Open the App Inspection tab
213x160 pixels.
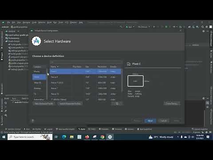[145, 129]
